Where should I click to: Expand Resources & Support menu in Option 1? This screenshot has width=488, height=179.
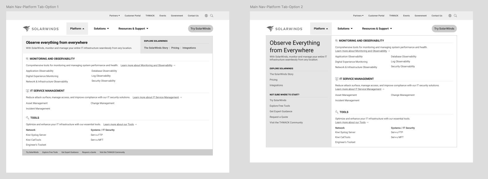(x=133, y=28)
